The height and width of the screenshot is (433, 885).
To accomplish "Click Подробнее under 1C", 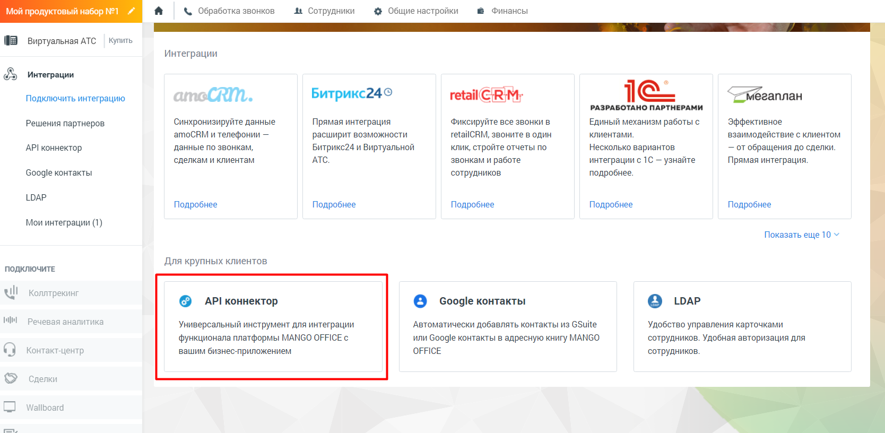I will (611, 204).
